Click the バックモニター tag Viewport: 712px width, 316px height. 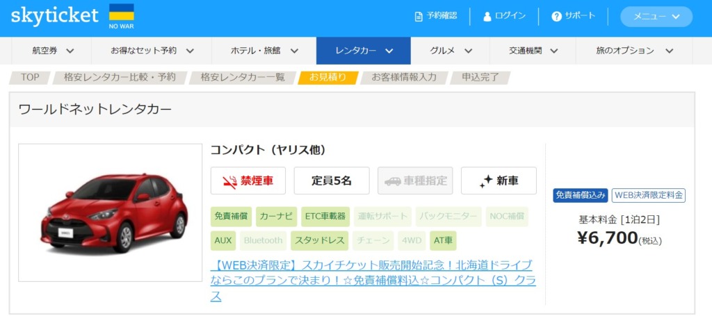coord(448,217)
